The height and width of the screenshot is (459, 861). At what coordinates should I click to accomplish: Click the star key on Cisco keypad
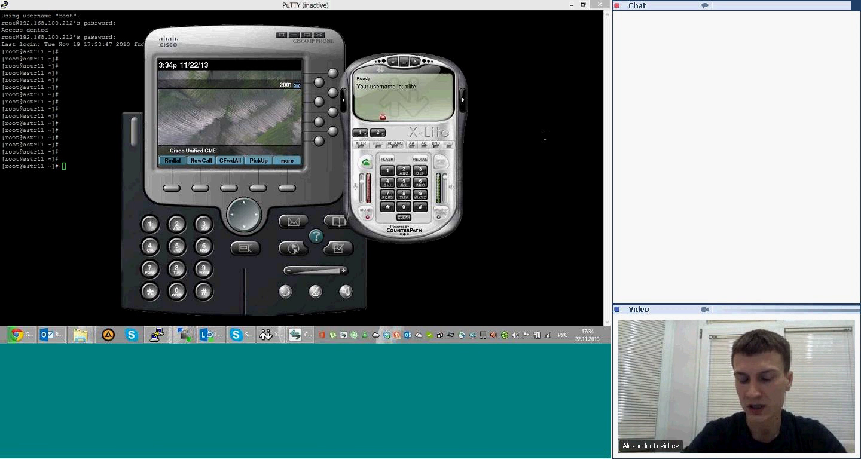pos(150,292)
